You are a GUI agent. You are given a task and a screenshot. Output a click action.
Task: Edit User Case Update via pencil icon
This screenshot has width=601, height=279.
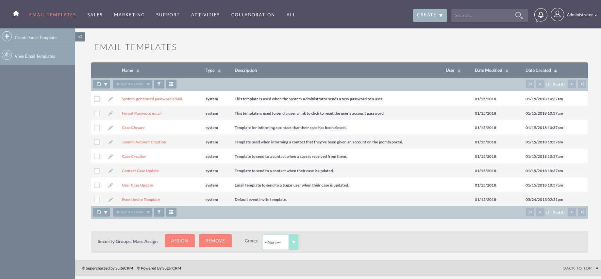coord(111,185)
